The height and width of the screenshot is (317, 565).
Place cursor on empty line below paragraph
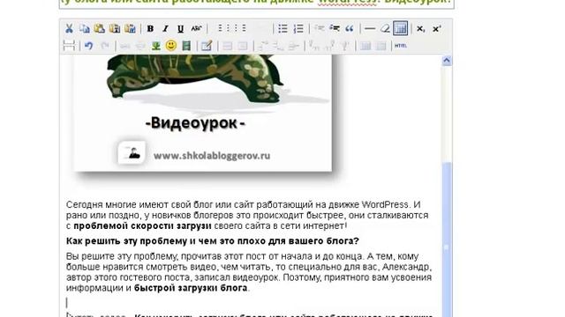coord(249,303)
